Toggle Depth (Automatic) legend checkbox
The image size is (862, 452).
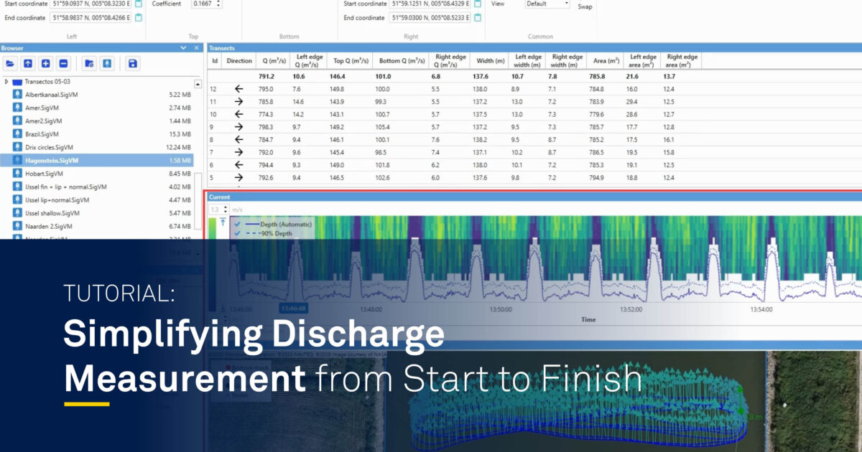click(237, 225)
